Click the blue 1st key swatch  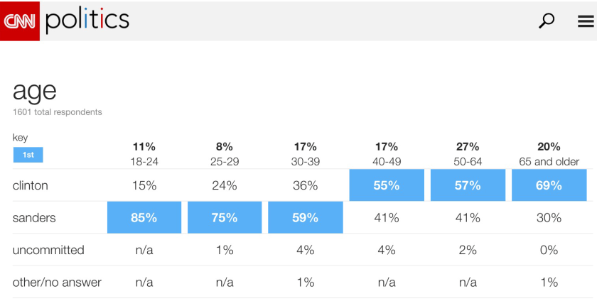click(28, 155)
